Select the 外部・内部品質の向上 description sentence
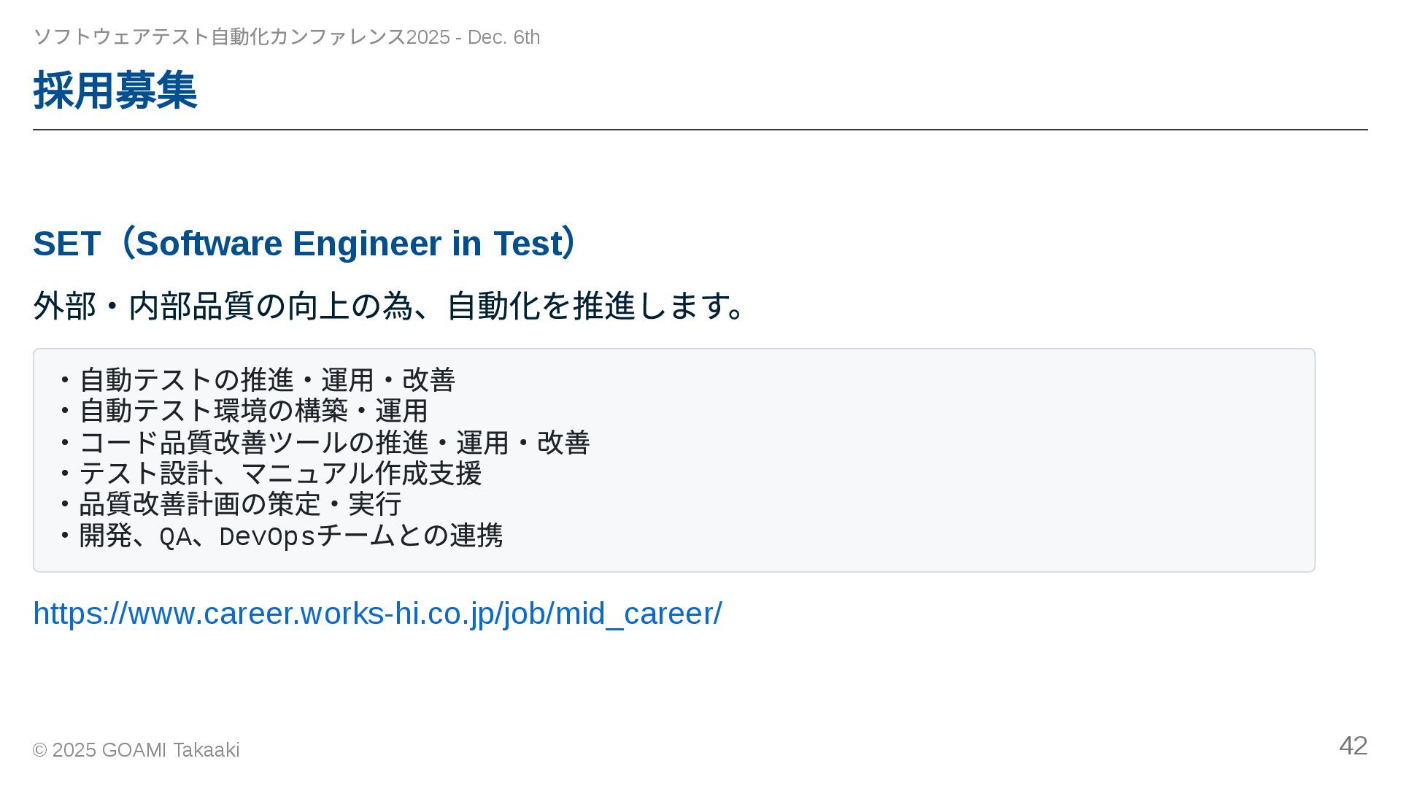 tap(390, 306)
